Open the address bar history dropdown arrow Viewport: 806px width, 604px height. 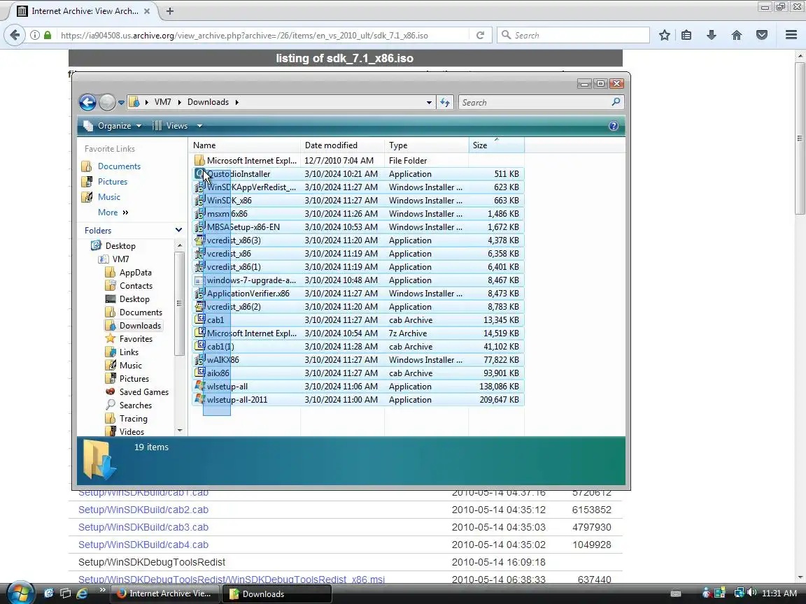click(429, 102)
